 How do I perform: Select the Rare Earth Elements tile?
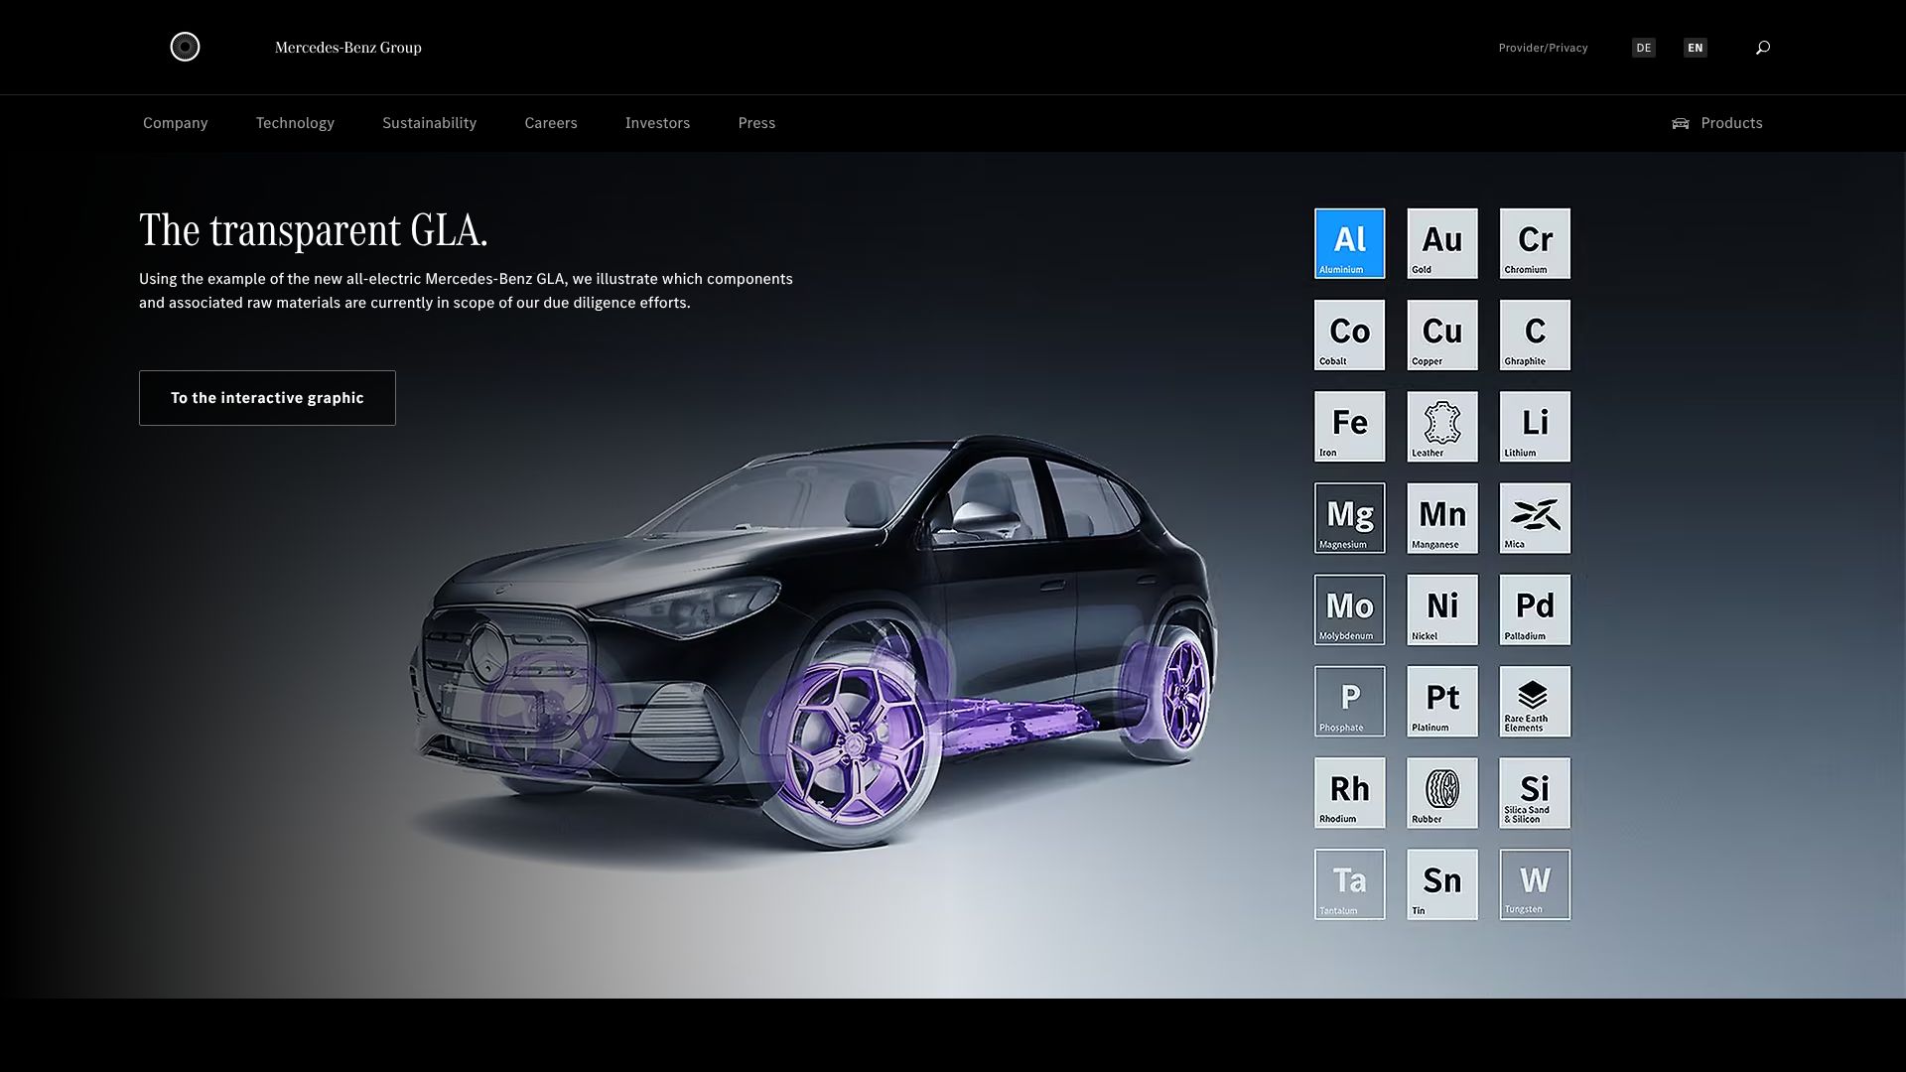pos(1535,702)
